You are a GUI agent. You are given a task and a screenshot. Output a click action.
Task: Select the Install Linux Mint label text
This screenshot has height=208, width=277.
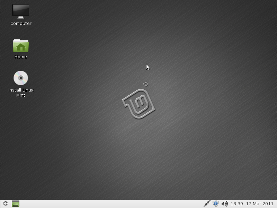click(21, 93)
